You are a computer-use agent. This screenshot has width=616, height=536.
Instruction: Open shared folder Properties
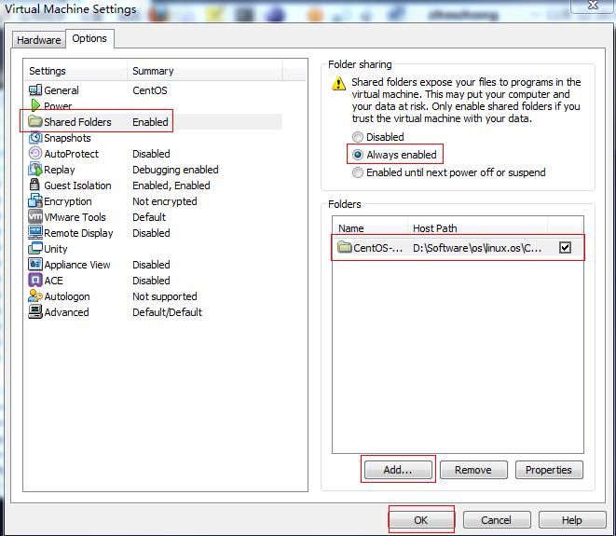[x=549, y=470]
